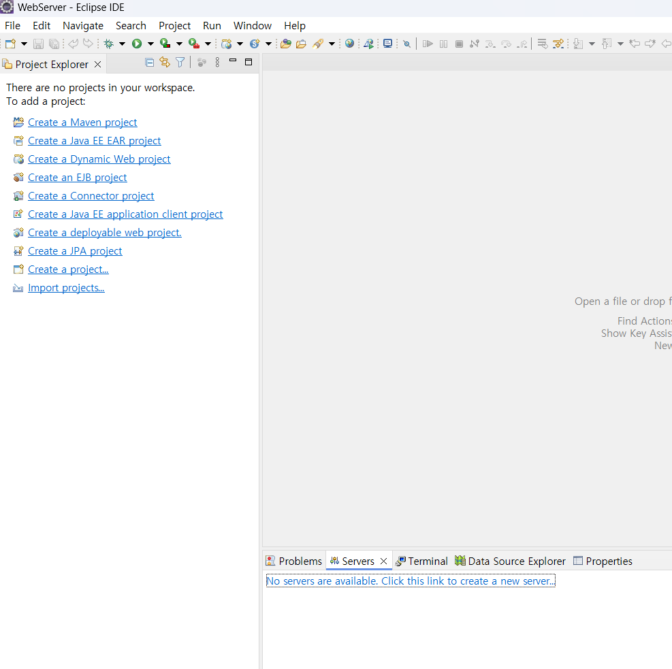Click the Open Type folder icon

tap(286, 44)
